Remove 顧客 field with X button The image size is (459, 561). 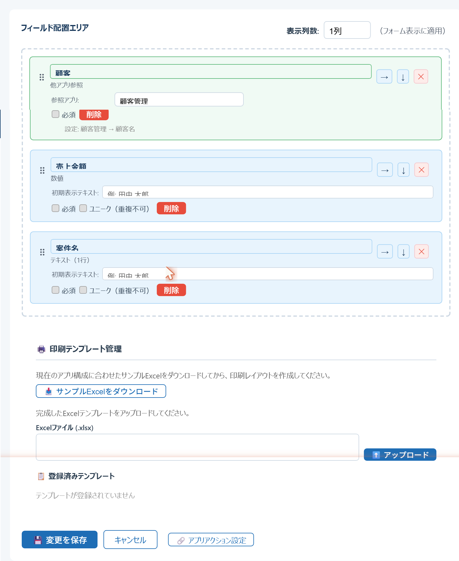click(421, 77)
